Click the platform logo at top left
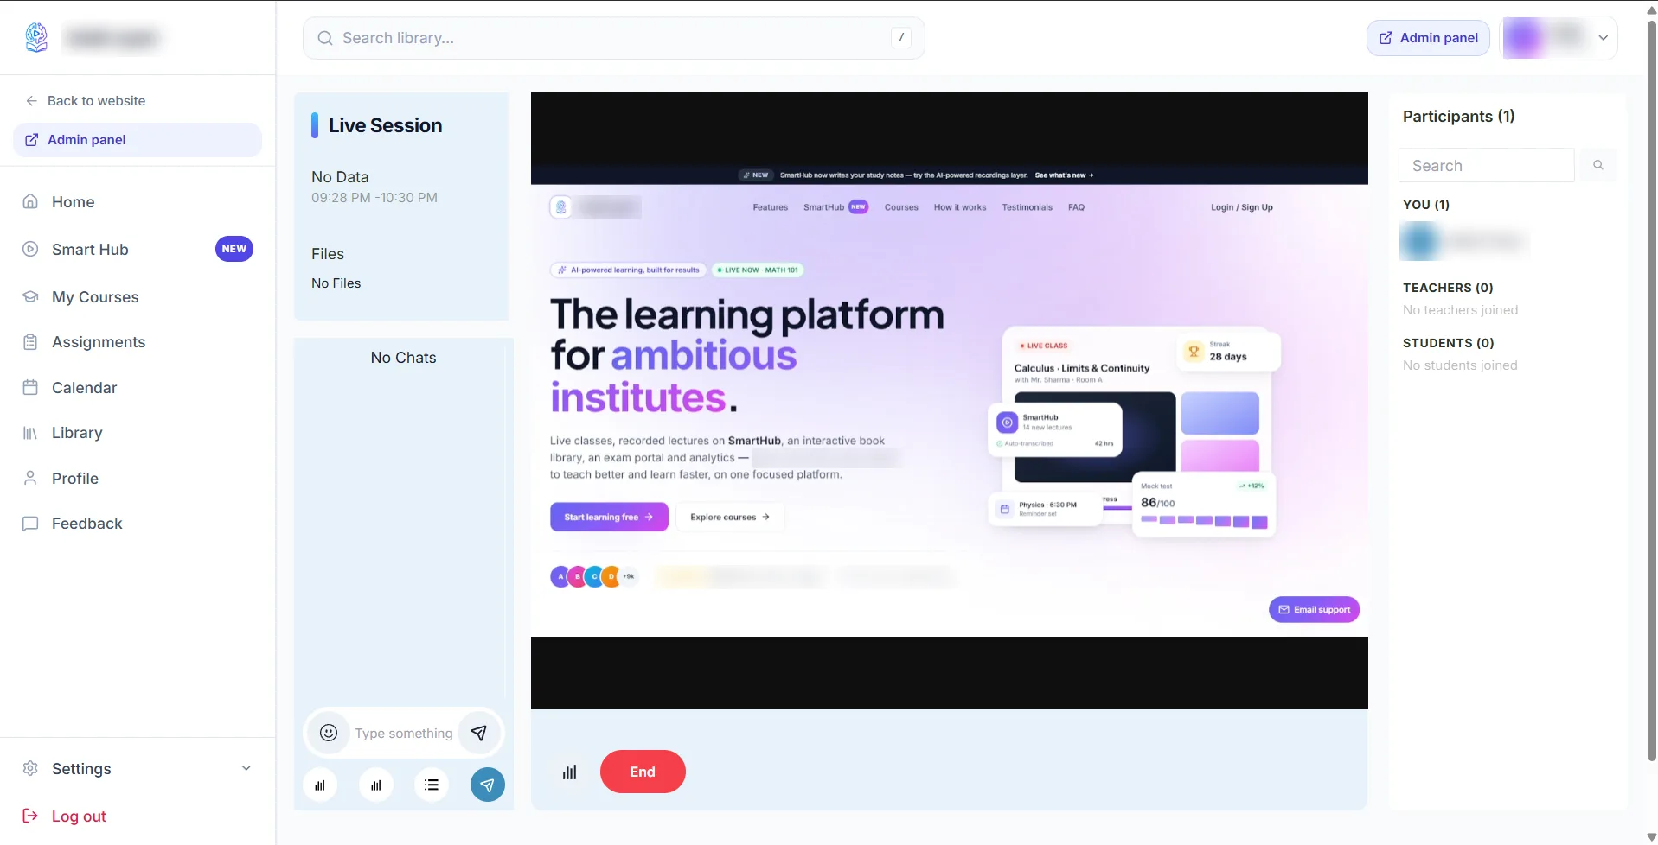The image size is (1658, 845). 36,37
